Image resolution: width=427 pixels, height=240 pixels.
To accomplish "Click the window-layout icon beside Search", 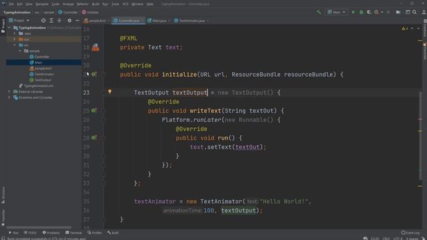I will [x=408, y=12].
